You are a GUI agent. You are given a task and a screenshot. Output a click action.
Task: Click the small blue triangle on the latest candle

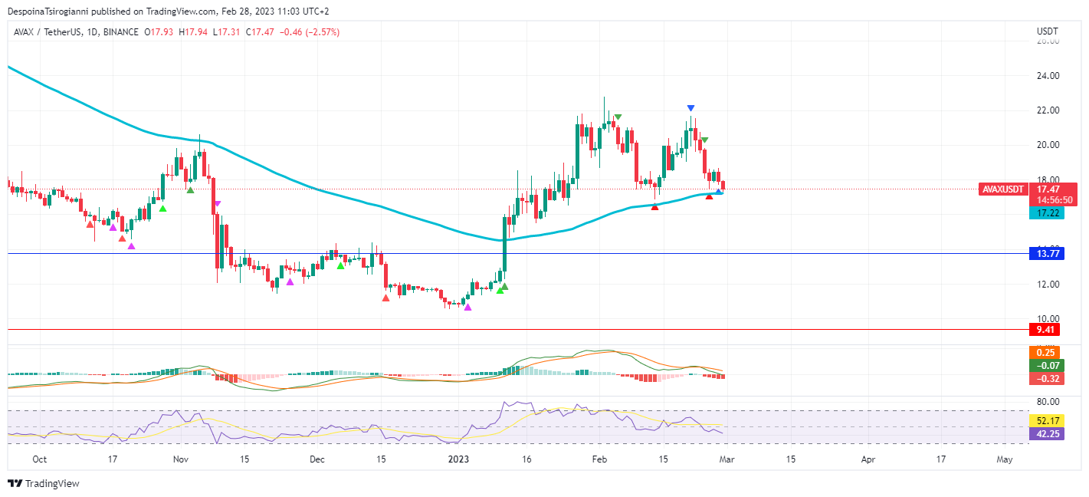719,192
